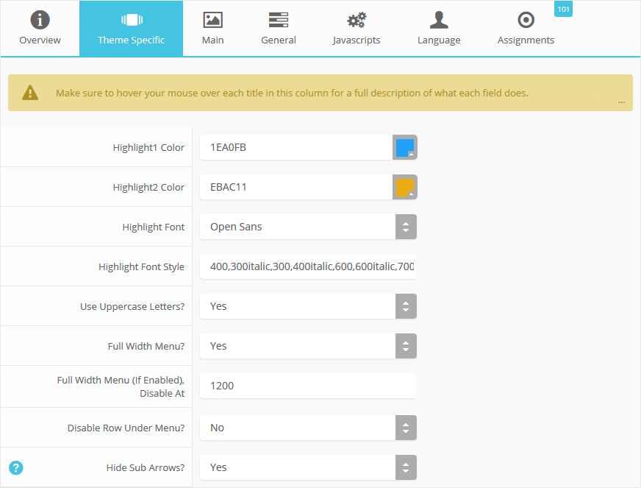Click the warning triangle icon in notice
This screenshot has height=488, width=641.
29,93
